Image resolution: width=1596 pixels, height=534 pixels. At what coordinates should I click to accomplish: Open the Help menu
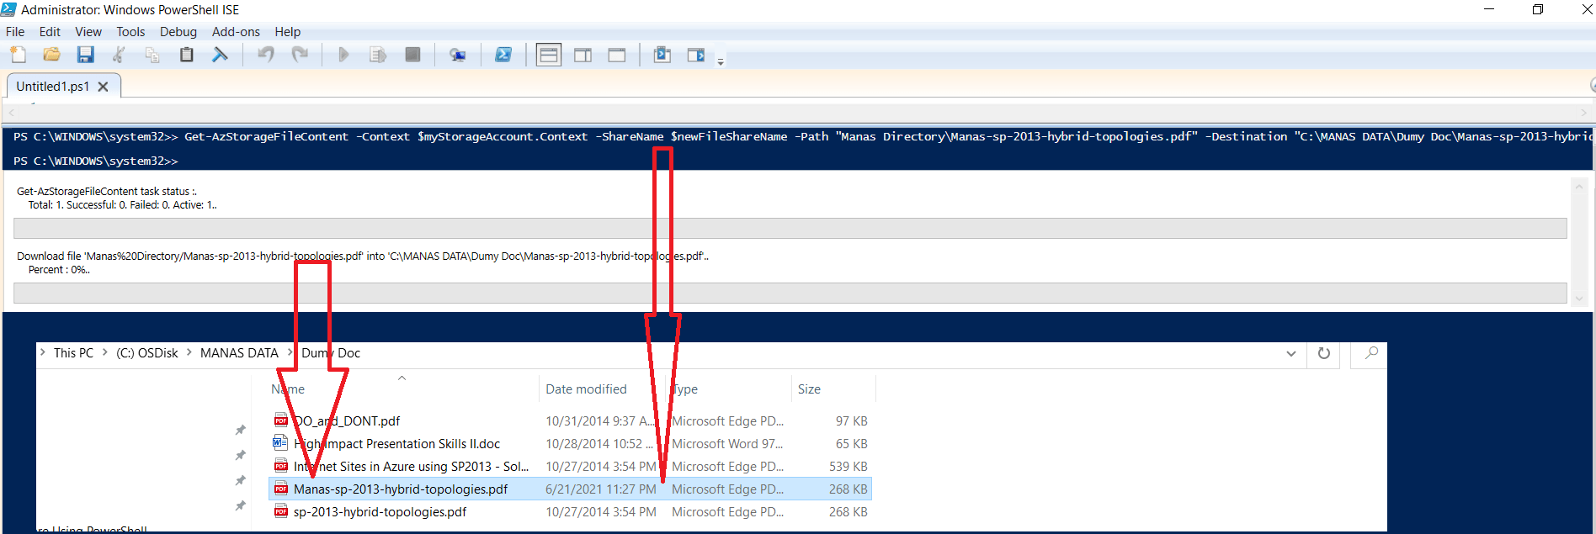(x=287, y=32)
